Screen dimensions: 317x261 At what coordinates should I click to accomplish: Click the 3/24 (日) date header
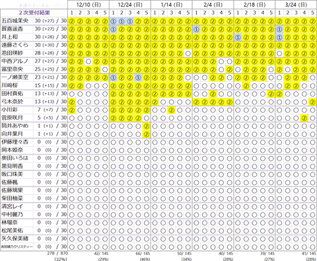296,5
